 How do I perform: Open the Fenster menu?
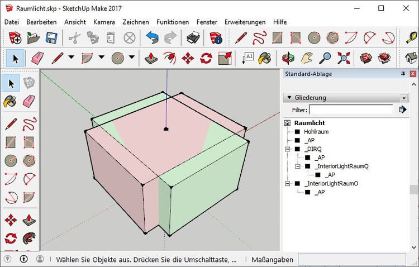(x=207, y=22)
